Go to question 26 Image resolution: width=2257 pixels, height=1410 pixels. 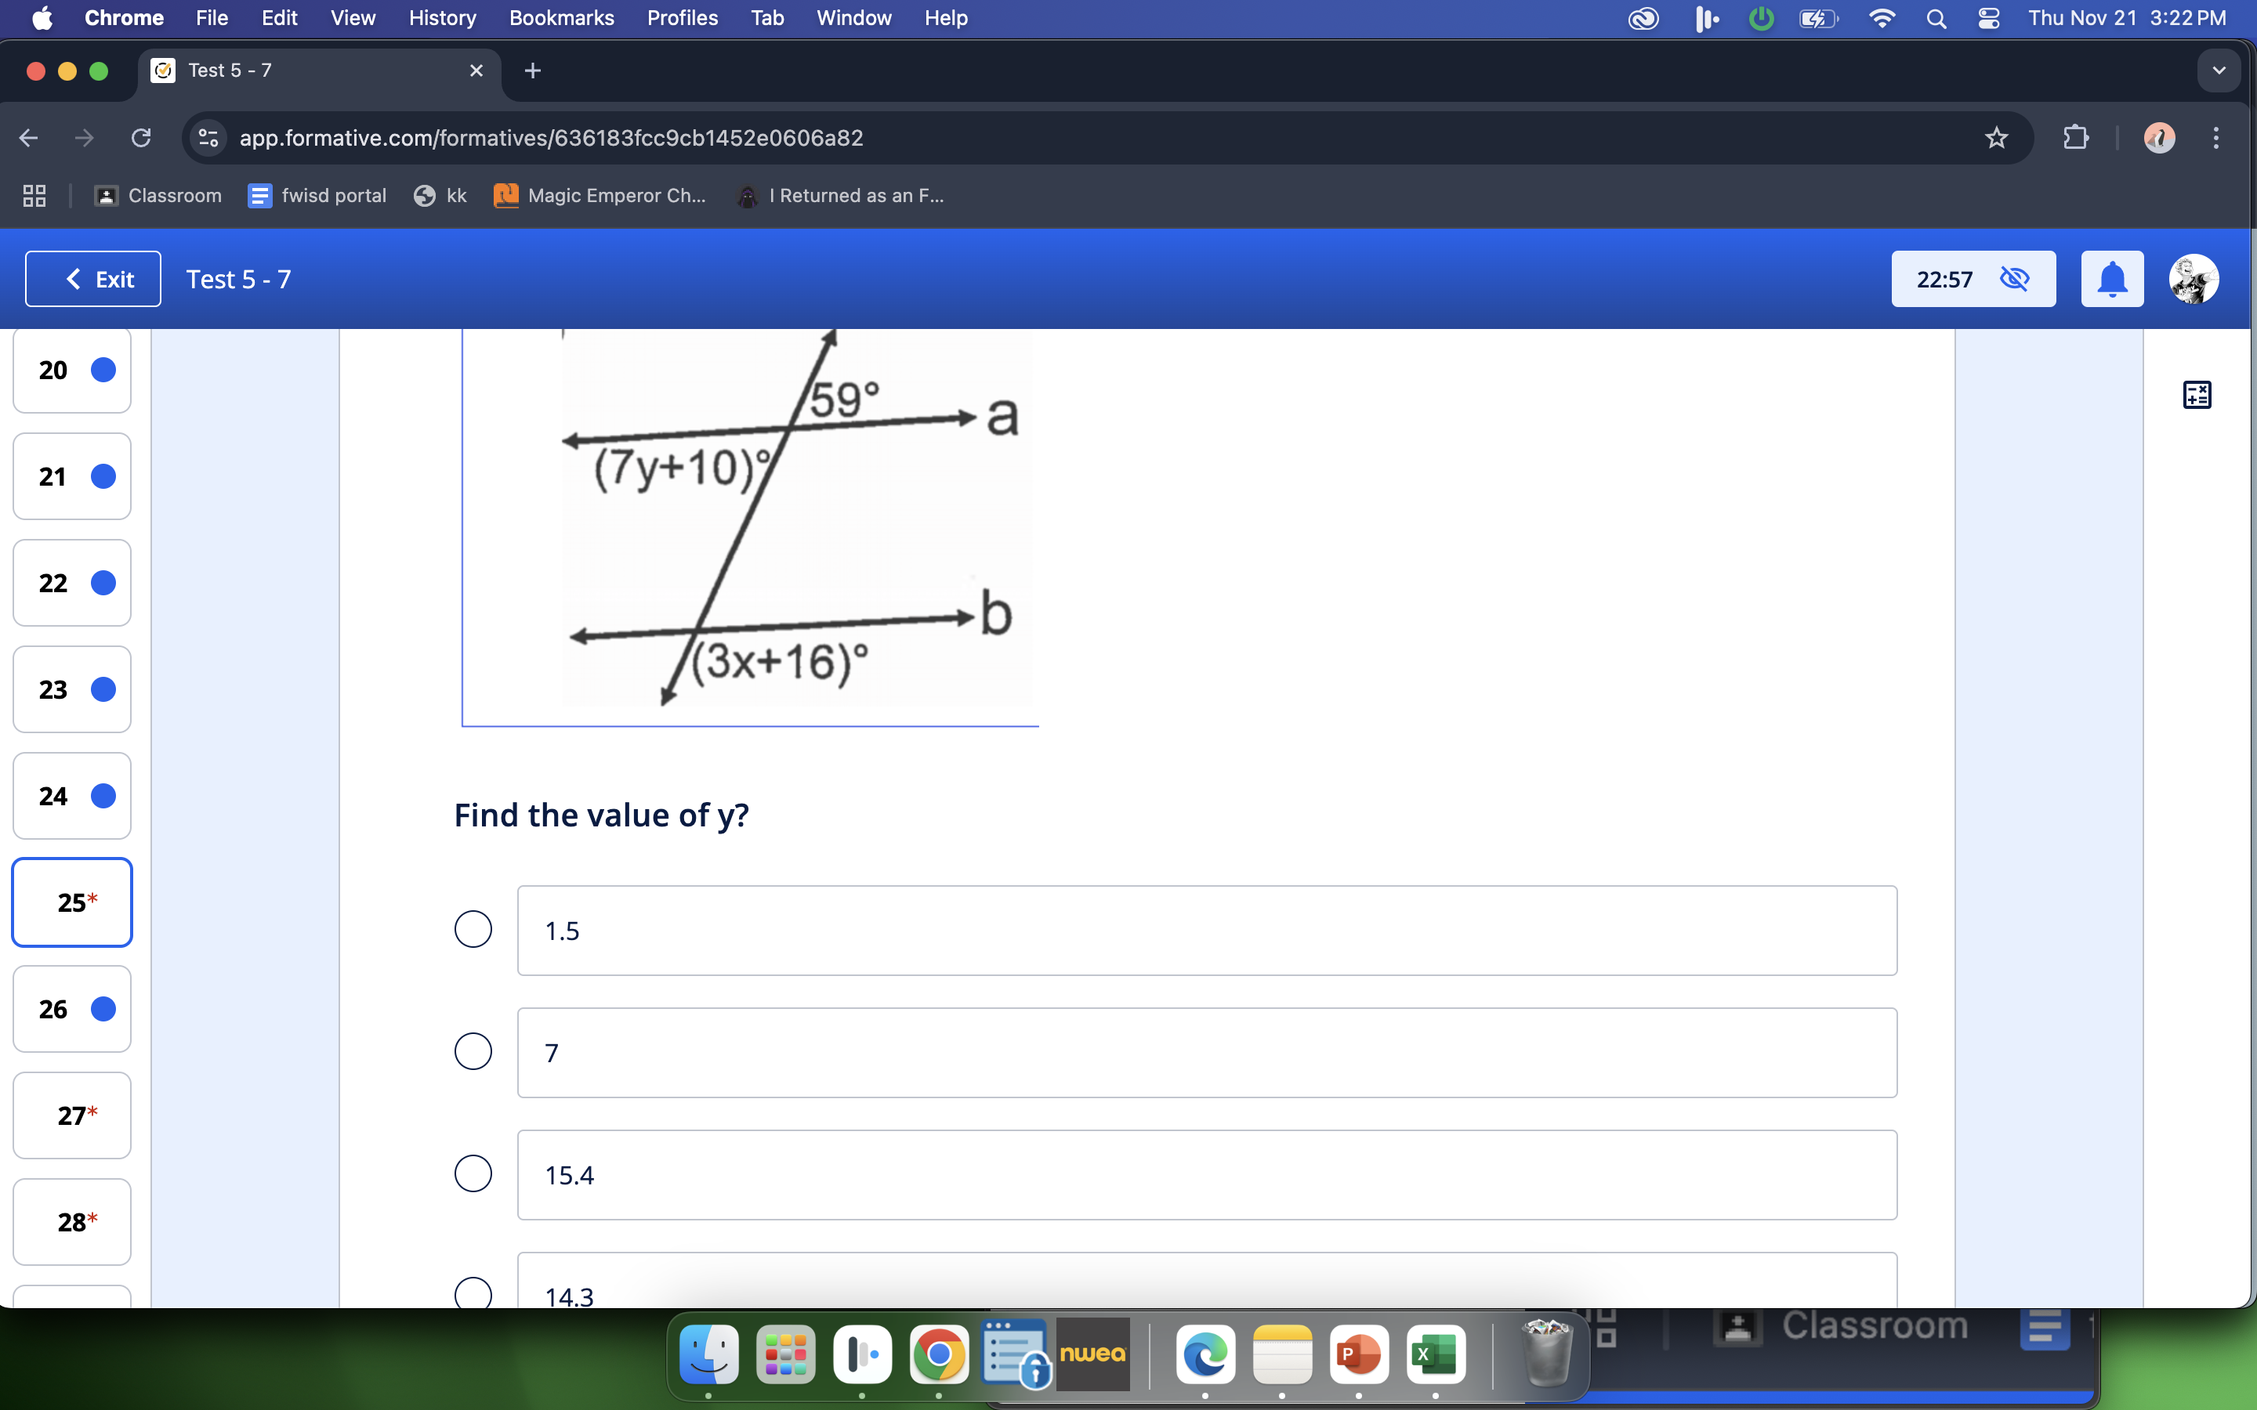tap(72, 1009)
